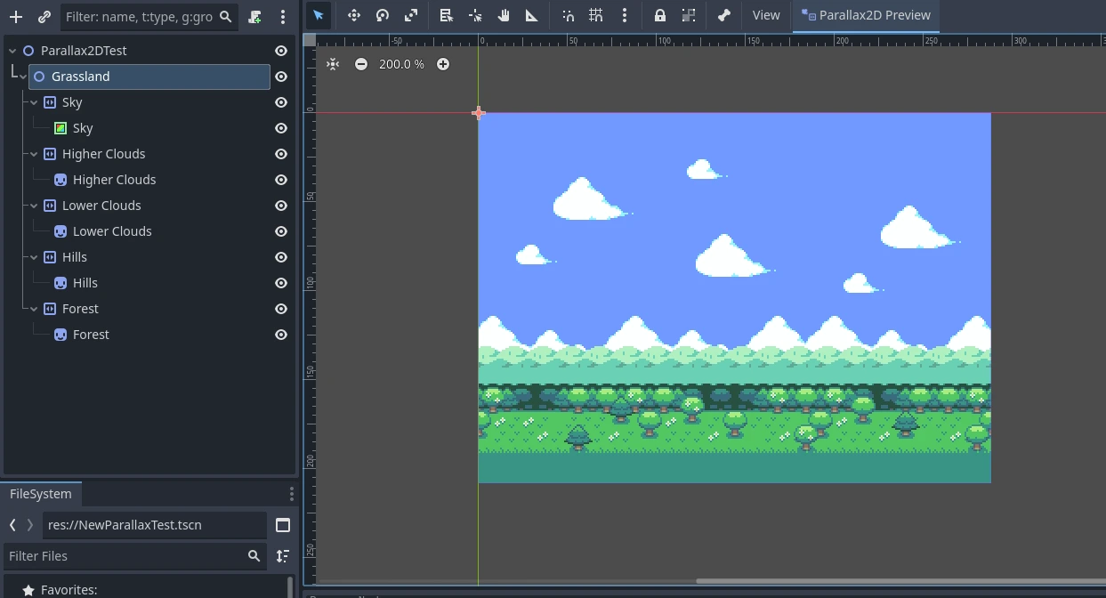Collapse the Sky node branch
The height and width of the screenshot is (598, 1106).
(x=33, y=102)
